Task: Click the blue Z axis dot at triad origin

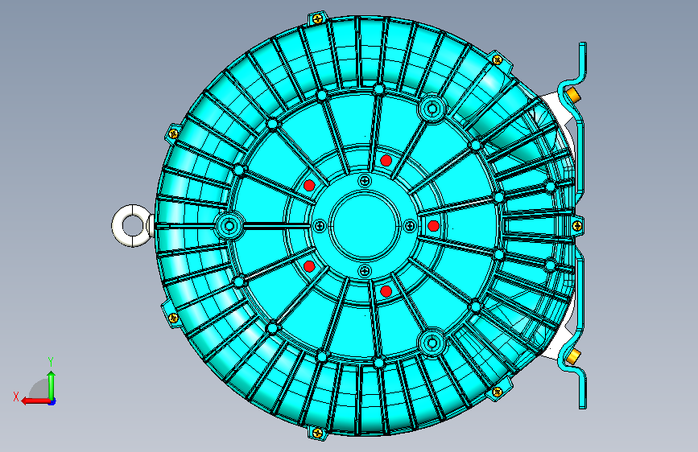Action: pyautogui.click(x=52, y=401)
